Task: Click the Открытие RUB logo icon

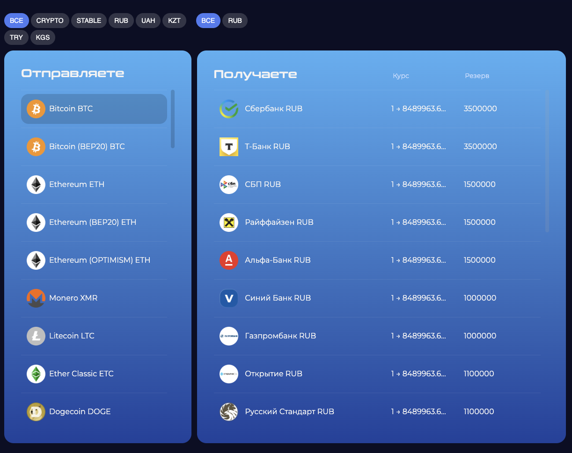Action: pos(229,374)
